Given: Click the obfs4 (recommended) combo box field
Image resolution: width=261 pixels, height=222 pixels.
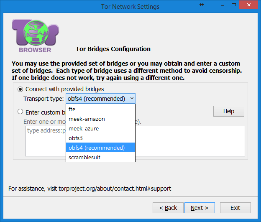Looking at the screenshot, I should tap(100, 99).
